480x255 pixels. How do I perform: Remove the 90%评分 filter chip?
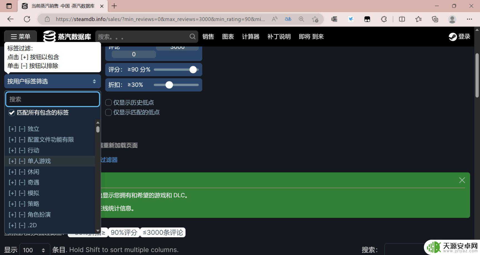124,232
